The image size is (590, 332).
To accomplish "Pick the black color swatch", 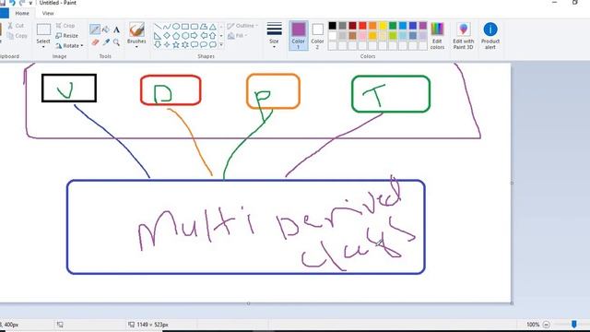I will pos(332,26).
